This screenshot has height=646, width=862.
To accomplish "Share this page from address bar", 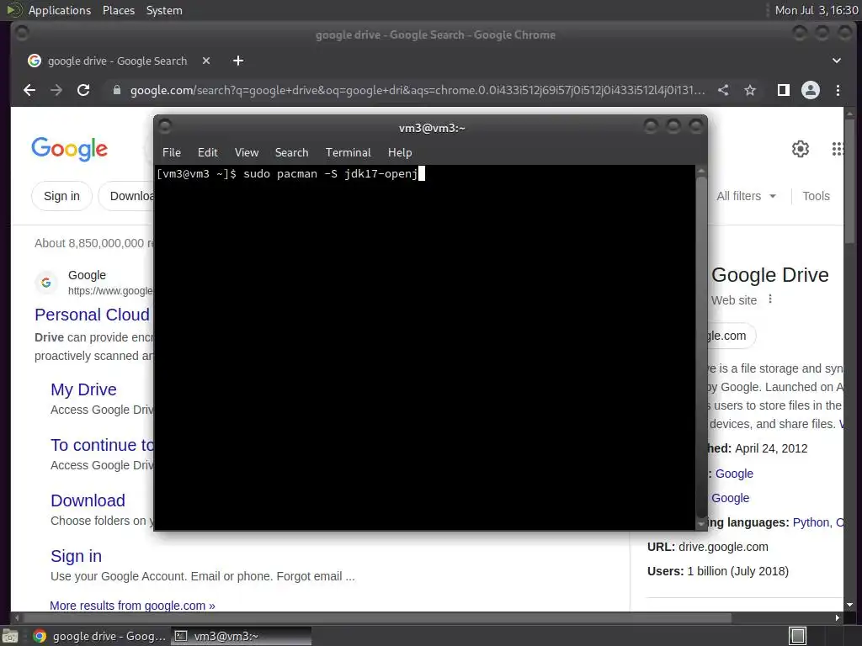I will click(x=723, y=90).
